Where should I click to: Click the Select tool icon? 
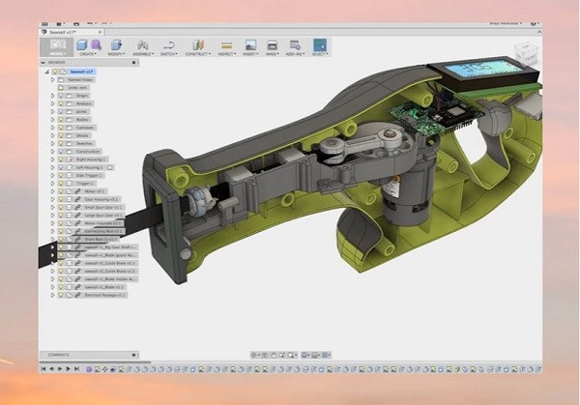point(320,45)
